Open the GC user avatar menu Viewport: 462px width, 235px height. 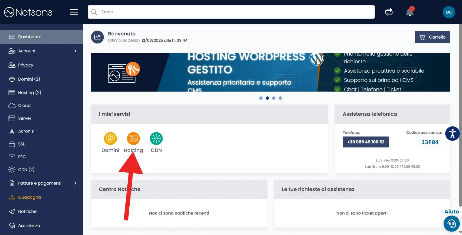pos(449,12)
